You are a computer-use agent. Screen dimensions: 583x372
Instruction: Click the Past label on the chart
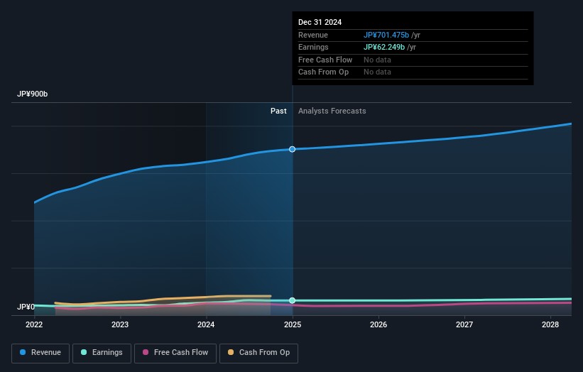[x=278, y=111]
